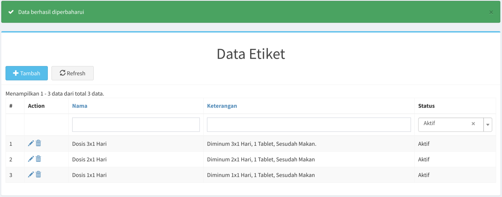Delete the Dosis 3x1 Hari row
This screenshot has width=502, height=197.
tap(38, 143)
